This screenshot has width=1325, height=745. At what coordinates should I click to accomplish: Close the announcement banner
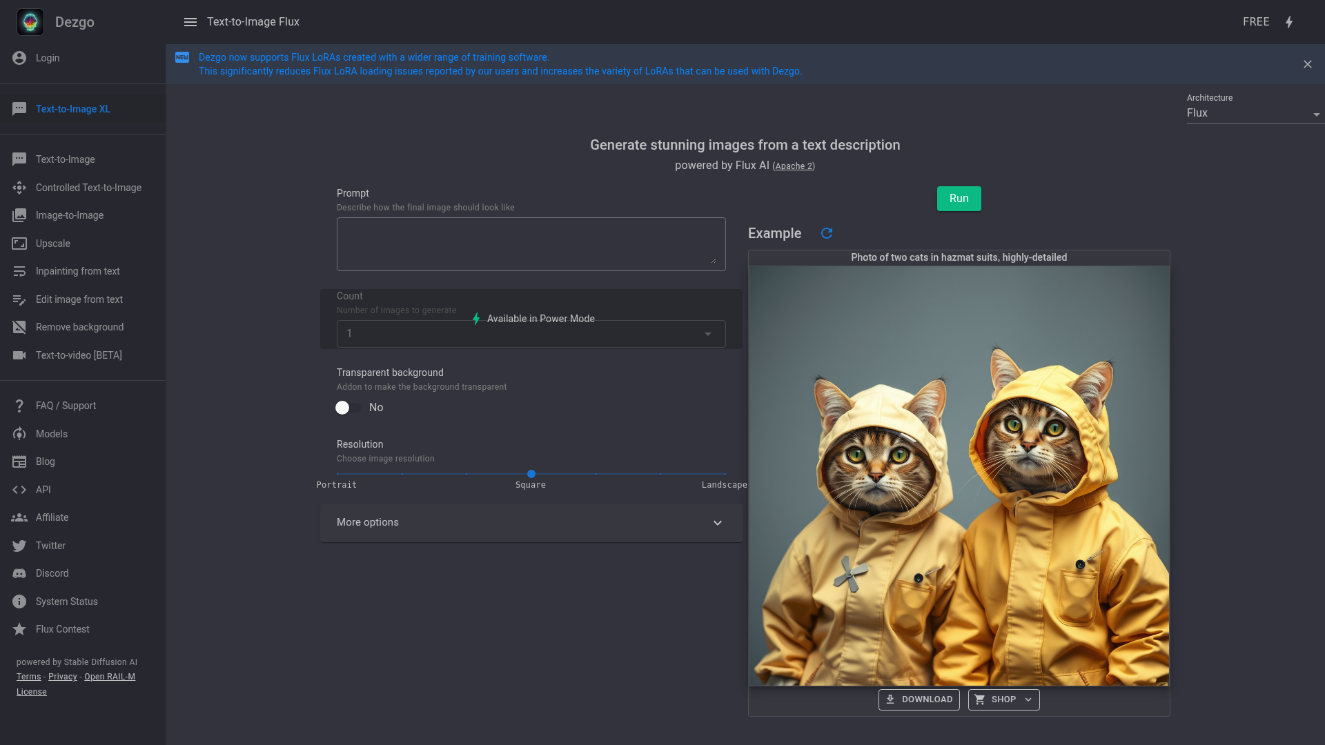1308,64
